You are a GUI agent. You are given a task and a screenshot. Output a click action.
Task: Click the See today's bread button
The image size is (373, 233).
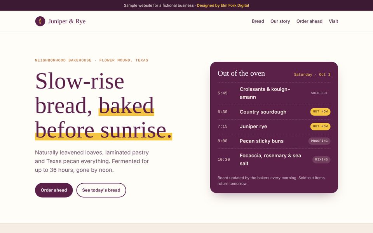[x=101, y=190]
